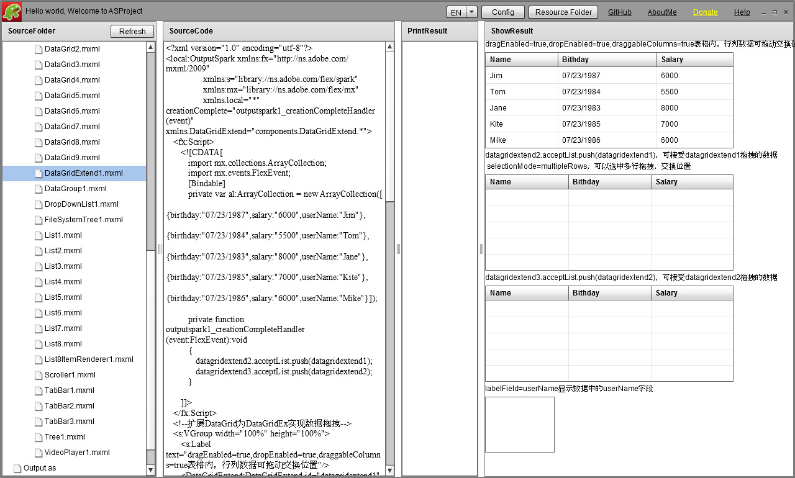This screenshot has width=795, height=478.
Task: Click the yellow Donate link
Action: 706,12
